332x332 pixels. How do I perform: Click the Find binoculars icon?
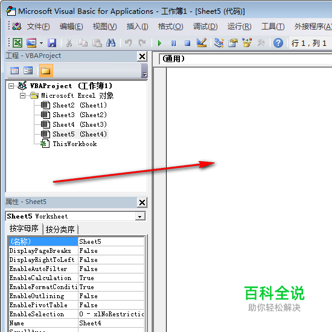[110, 43]
